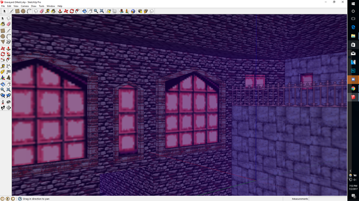Select the Arc tool in top toolbar
The image size is (359, 201).
point(29,11)
